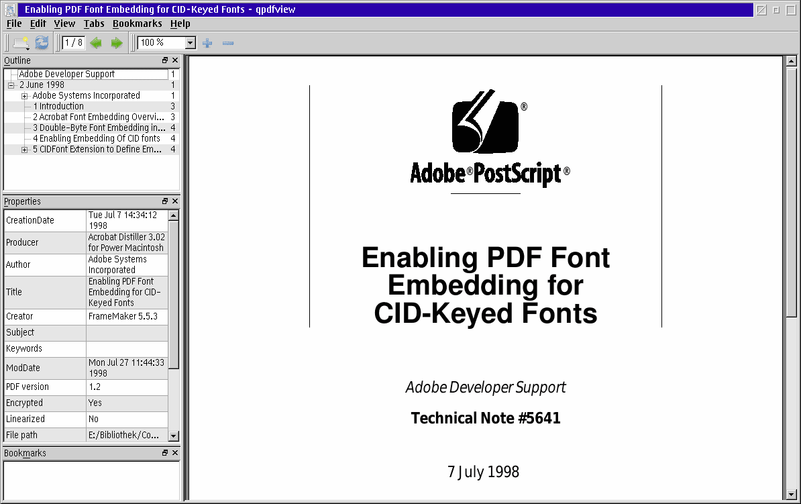Select '5 CIDFont Extension to Define Em...' entry

pyautogui.click(x=97, y=149)
